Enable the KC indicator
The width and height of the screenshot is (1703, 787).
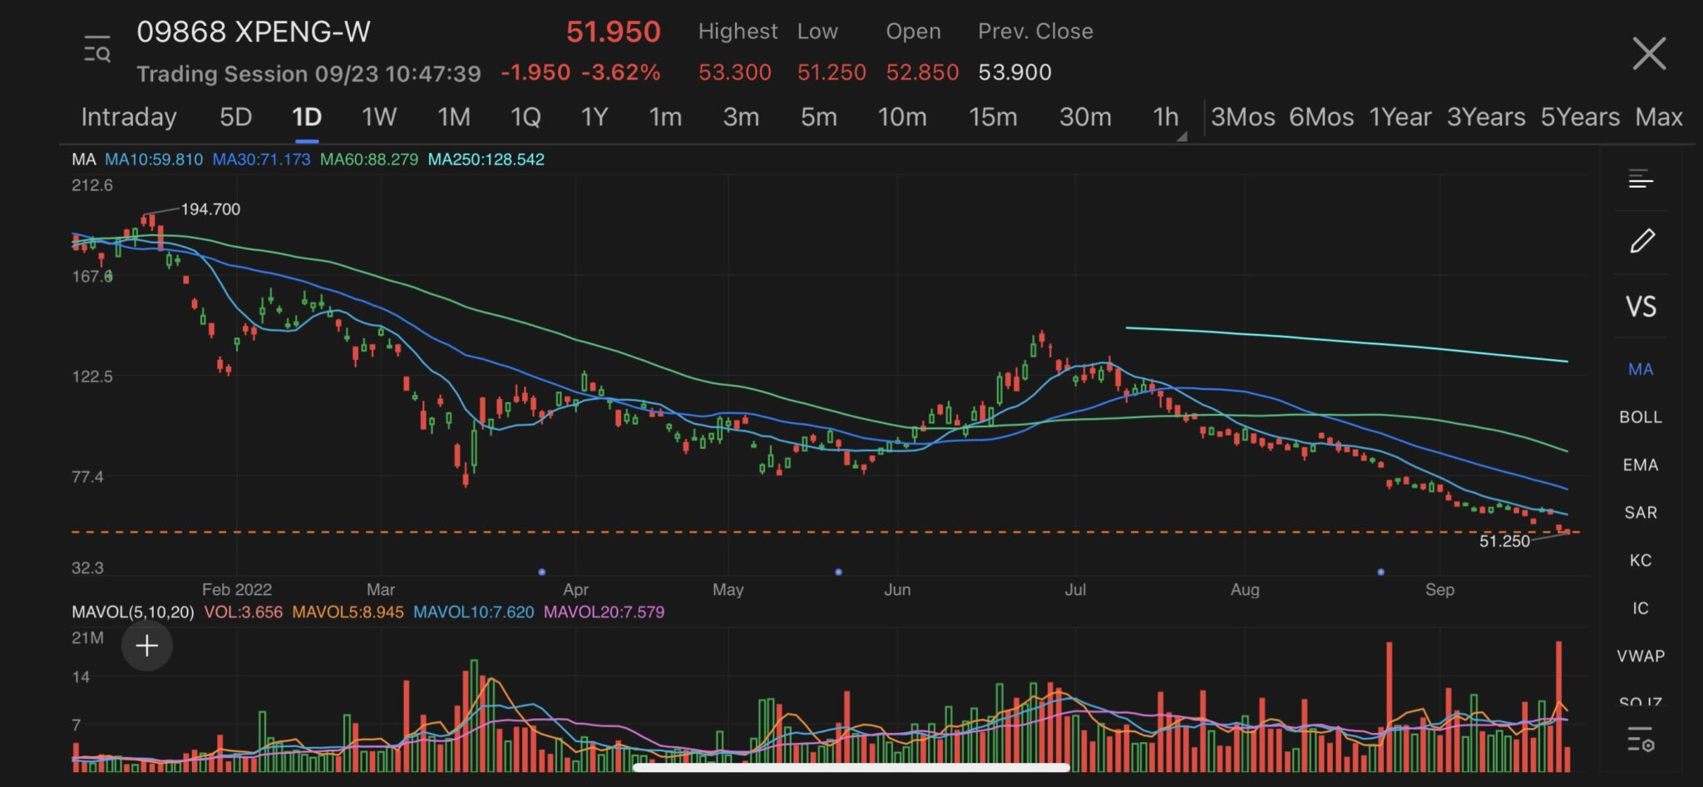tap(1640, 560)
